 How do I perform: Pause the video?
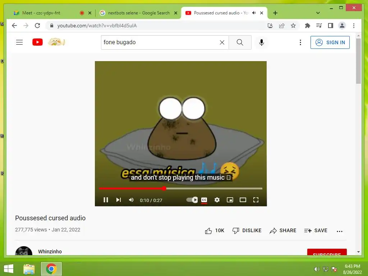[106, 200]
